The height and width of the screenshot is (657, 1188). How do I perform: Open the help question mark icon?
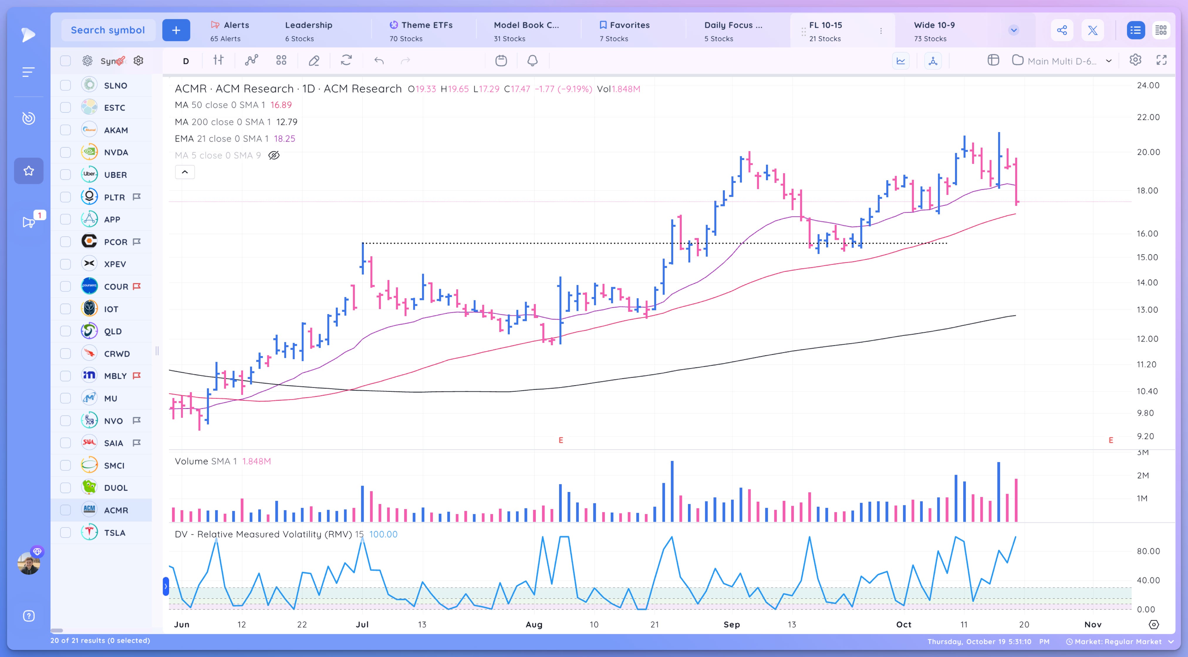[28, 616]
